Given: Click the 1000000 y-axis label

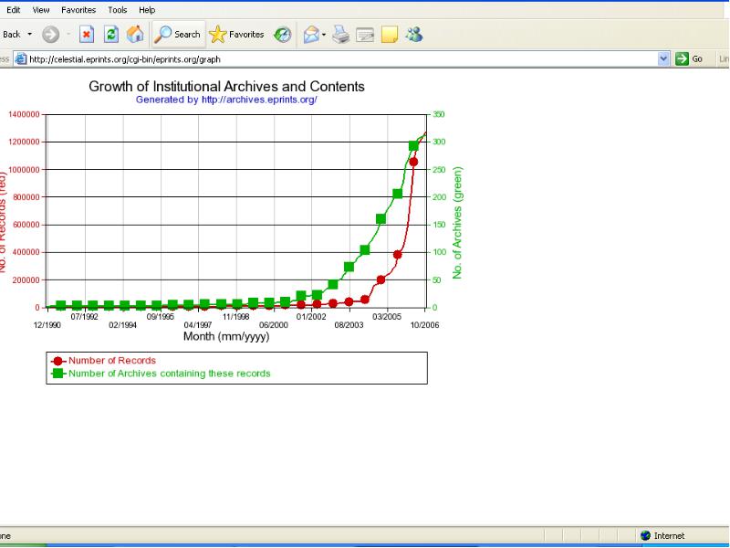Looking at the screenshot, I should 24,170.
